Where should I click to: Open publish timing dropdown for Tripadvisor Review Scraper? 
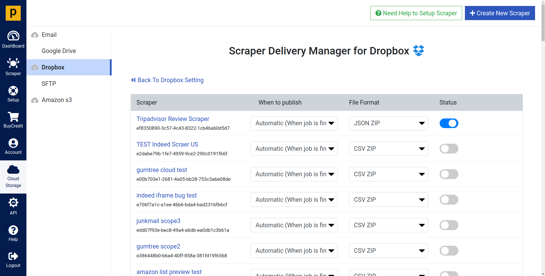point(294,123)
